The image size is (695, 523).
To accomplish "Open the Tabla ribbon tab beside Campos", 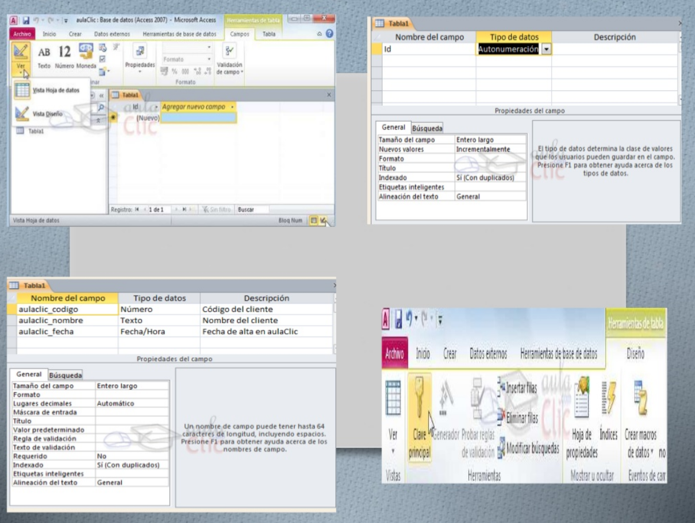I will pyautogui.click(x=269, y=34).
